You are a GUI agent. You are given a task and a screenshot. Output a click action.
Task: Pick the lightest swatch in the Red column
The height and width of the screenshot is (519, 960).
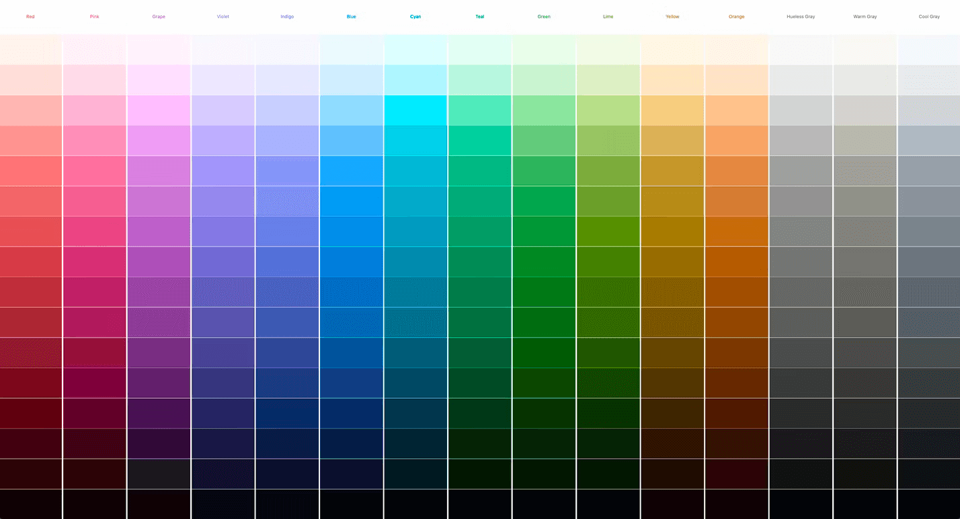tap(31, 50)
